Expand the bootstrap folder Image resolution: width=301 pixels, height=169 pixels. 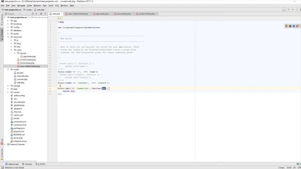point(8,24)
